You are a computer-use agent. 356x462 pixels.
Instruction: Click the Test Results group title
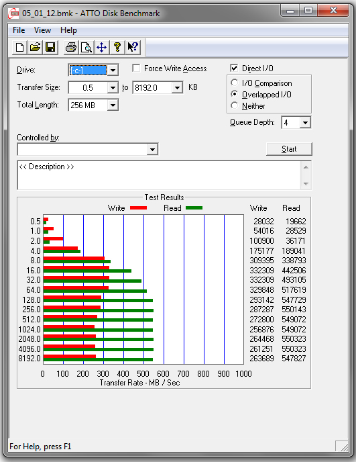click(x=164, y=197)
